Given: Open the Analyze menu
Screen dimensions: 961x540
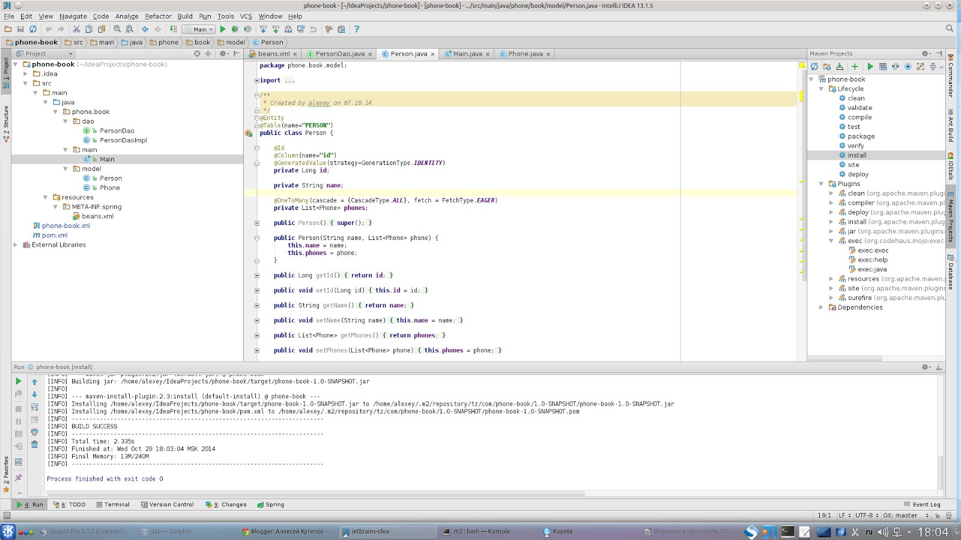Looking at the screenshot, I should pos(127,16).
